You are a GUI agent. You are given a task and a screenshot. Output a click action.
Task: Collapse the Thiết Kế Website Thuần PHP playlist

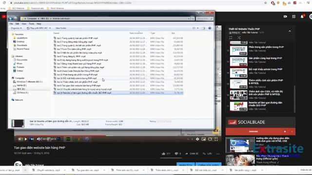coord(290,31)
